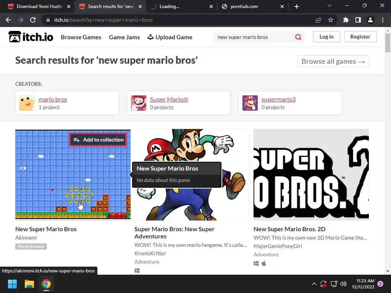The image size is (391, 293).
Task: Open the Chrome three-dot menu
Action: pyautogui.click(x=383, y=20)
